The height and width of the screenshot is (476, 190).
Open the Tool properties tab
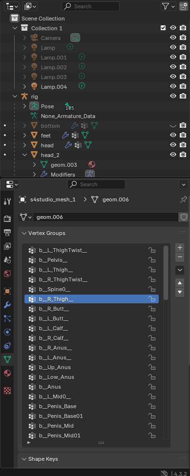coord(7,201)
